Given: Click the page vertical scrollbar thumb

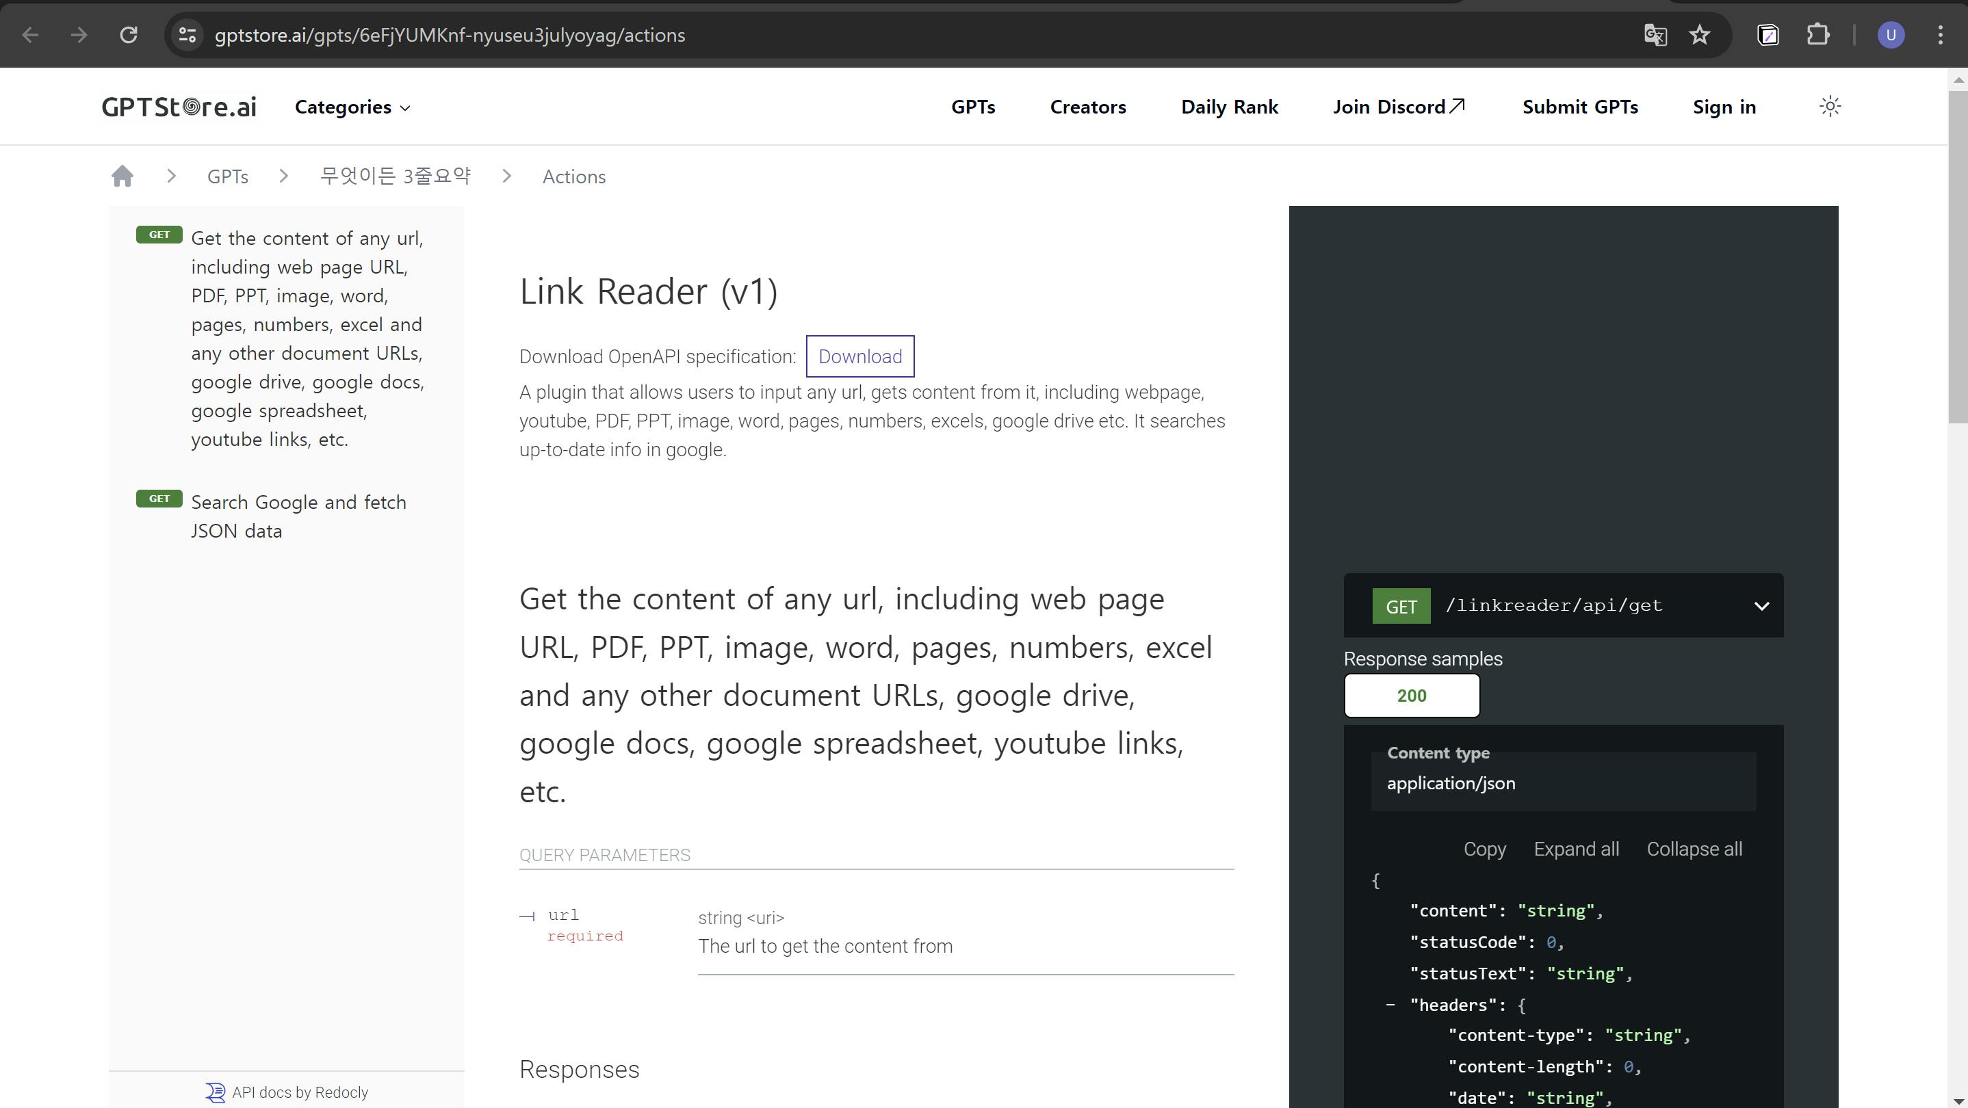Looking at the screenshot, I should click(x=1957, y=256).
